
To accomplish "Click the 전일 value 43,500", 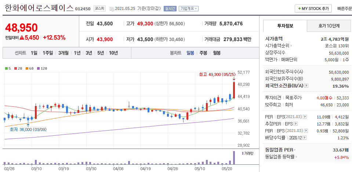I will 105,23.
